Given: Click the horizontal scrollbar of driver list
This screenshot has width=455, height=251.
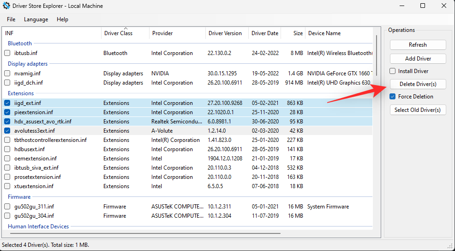Looking at the screenshot, I should [x=145, y=233].
